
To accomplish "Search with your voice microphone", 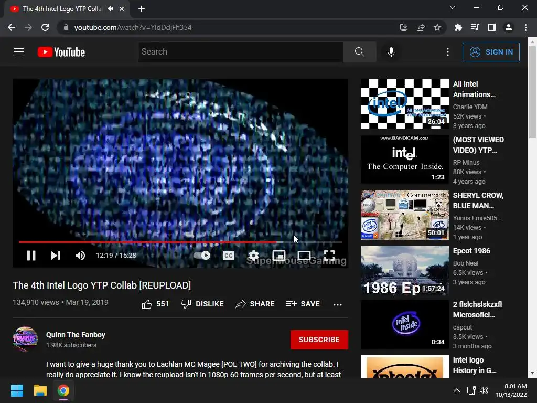I will coord(391,52).
